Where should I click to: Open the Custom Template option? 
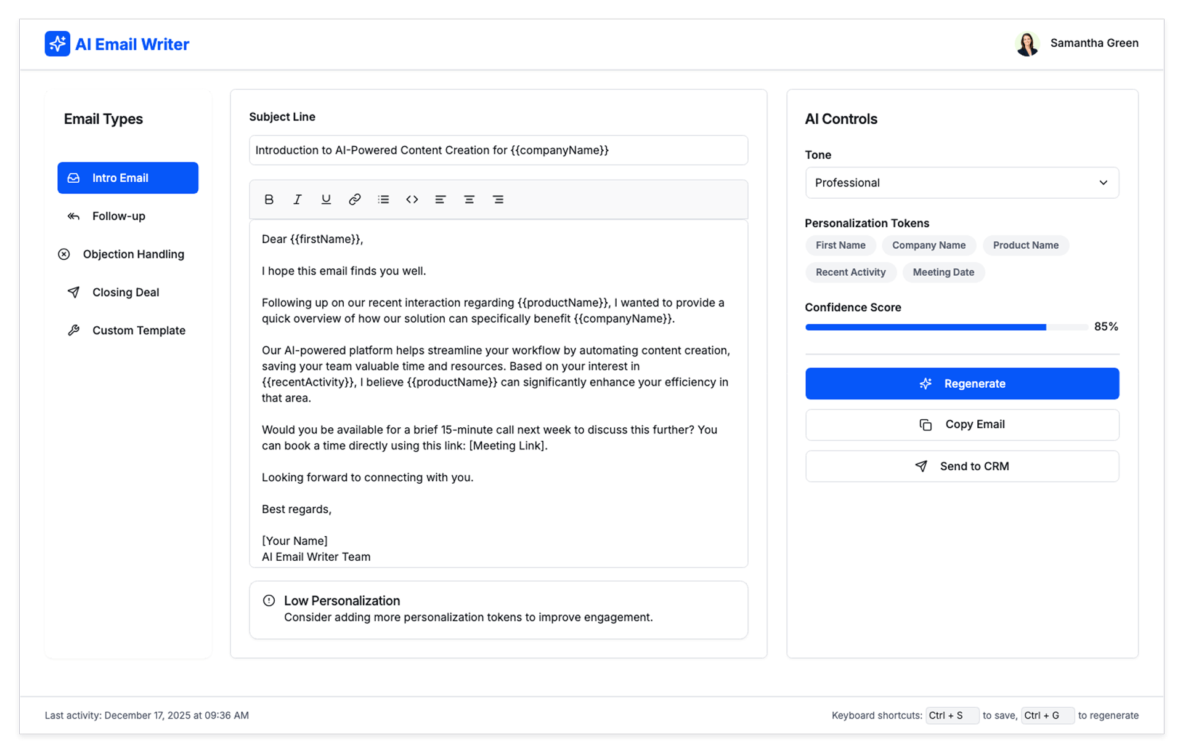tap(138, 331)
